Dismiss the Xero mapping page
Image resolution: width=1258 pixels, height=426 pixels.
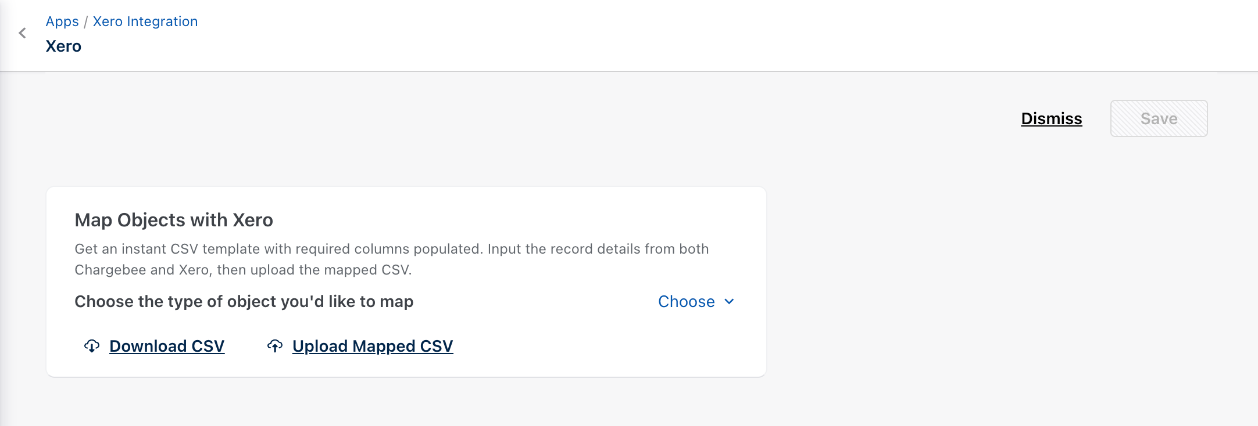[x=1051, y=118]
